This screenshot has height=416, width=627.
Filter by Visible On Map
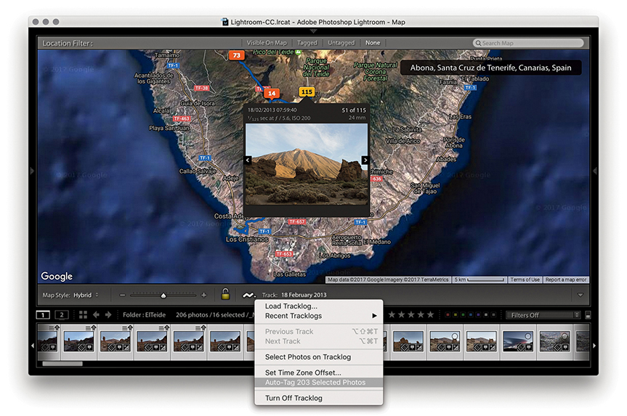click(x=266, y=43)
